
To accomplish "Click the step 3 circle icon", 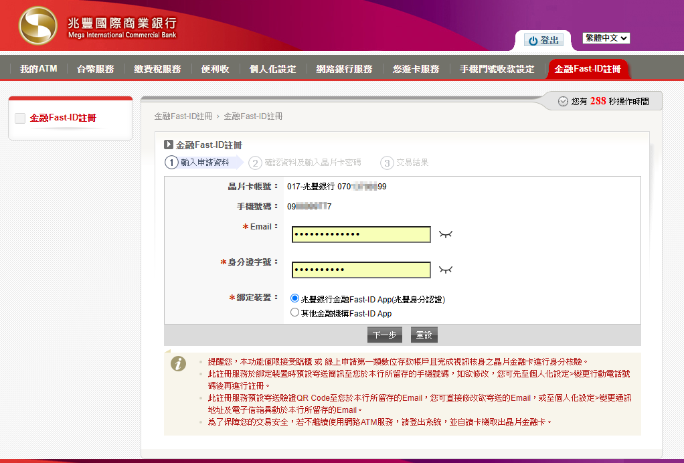I will click(x=387, y=163).
